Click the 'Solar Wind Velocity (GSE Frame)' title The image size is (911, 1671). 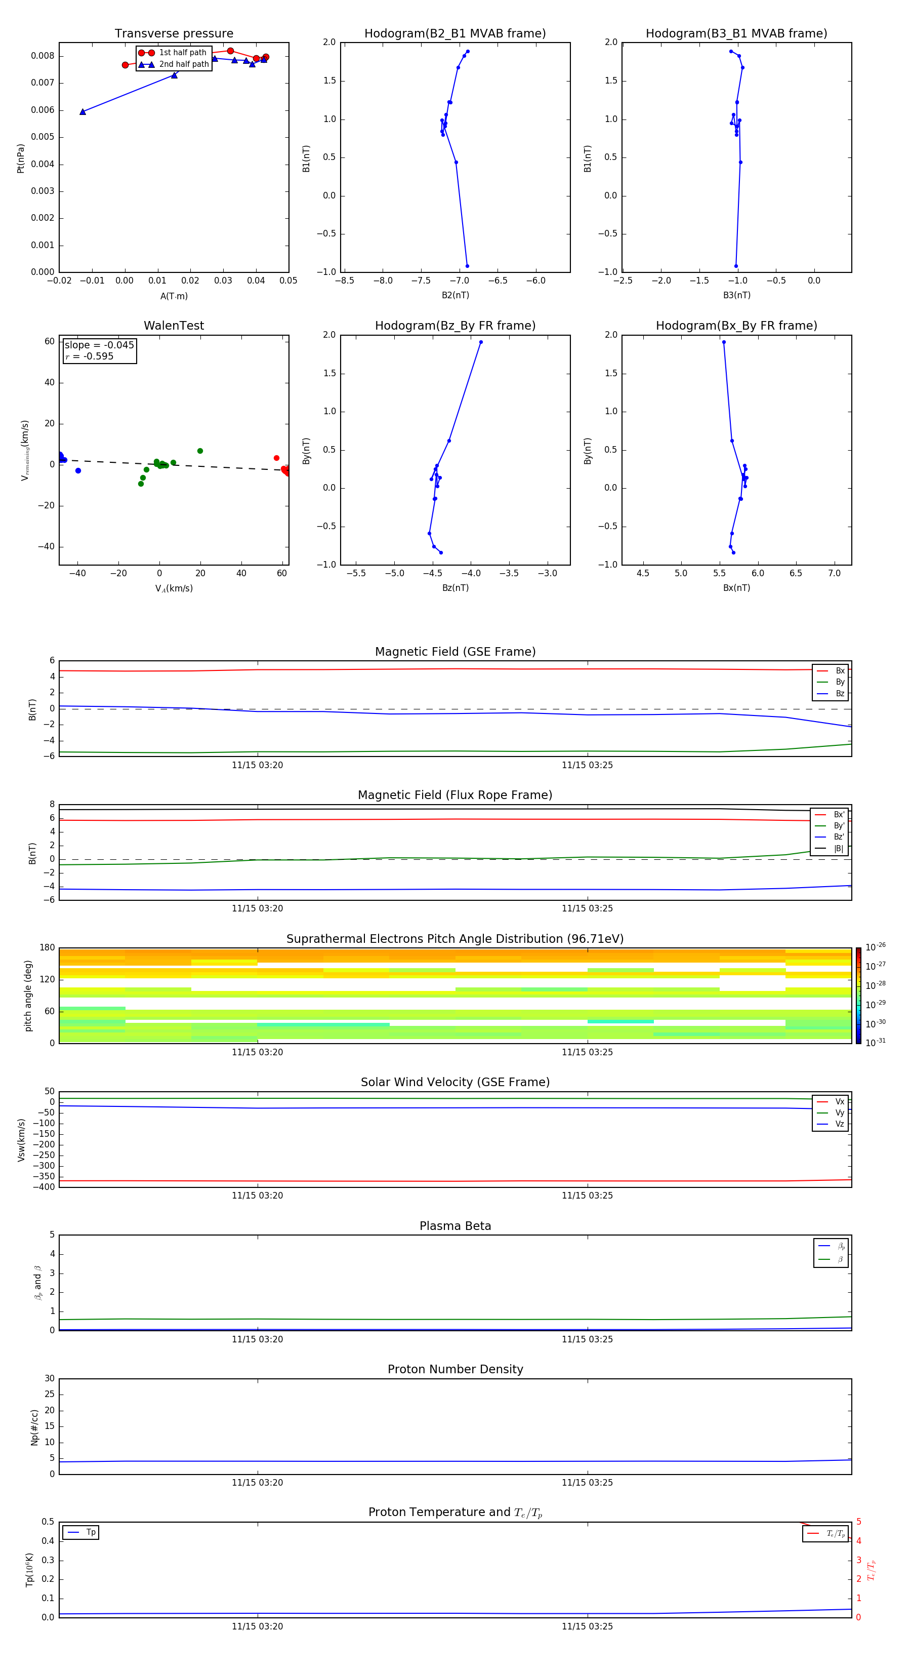pos(455,1083)
